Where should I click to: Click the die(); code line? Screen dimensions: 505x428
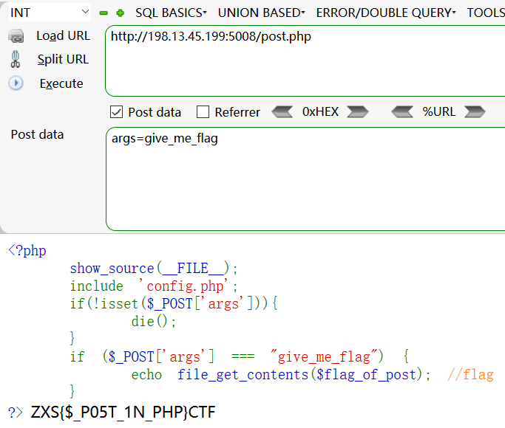153,321
